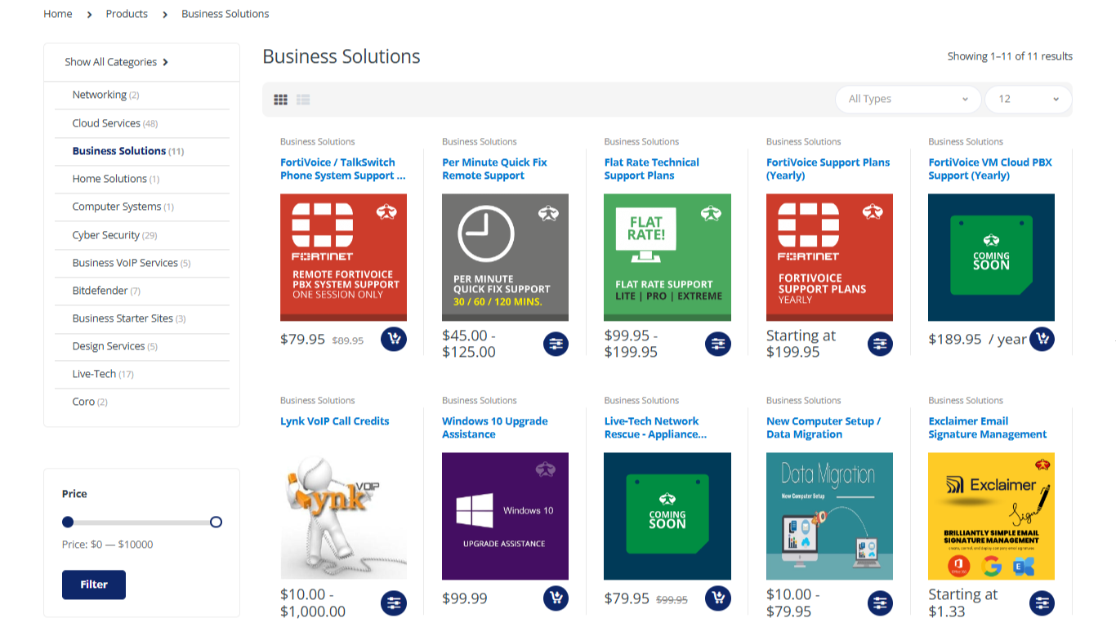This screenshot has height=627, width=1116.
Task: Click the price range slider track
Action: [x=141, y=522]
